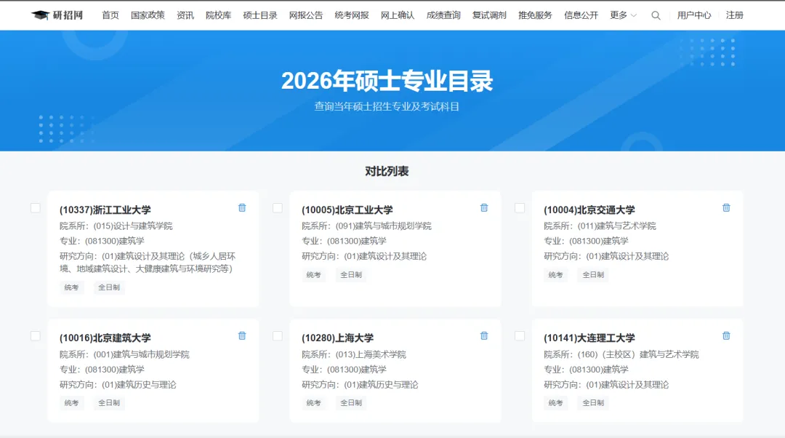Tick the 北京工业大学 checkbox
Image resolution: width=785 pixels, height=438 pixels.
click(278, 207)
